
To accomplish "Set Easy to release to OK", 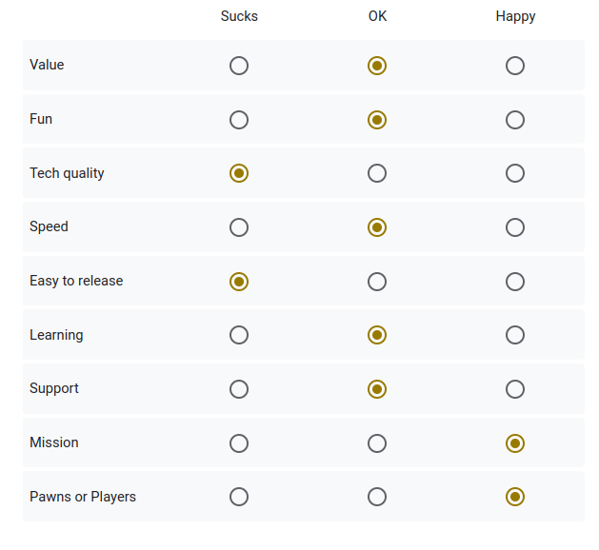I will [377, 282].
